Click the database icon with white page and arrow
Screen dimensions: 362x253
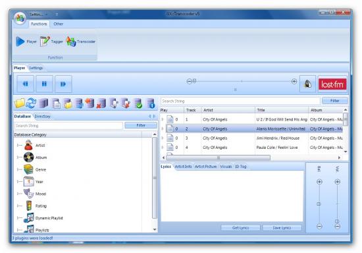pyautogui.click(x=114, y=103)
